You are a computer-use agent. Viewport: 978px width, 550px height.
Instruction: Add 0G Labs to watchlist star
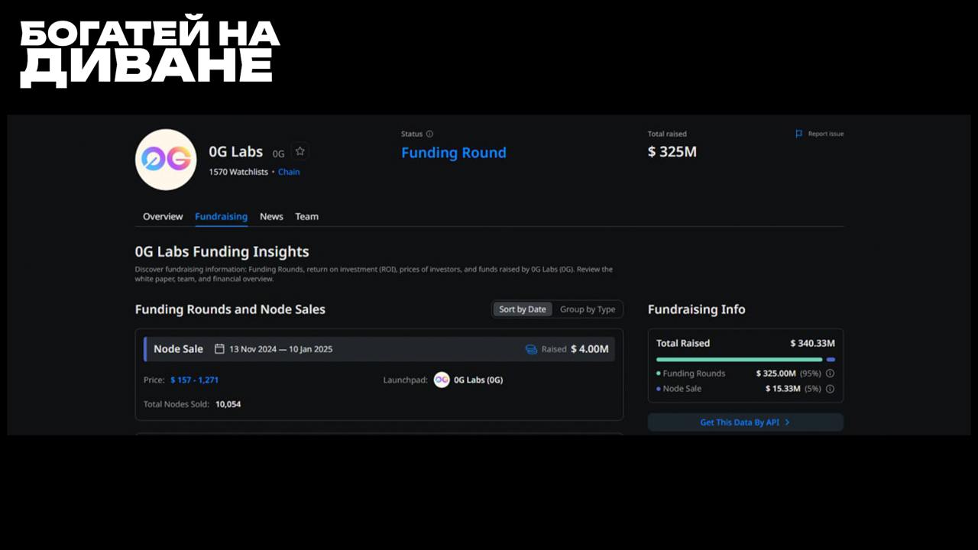[300, 151]
